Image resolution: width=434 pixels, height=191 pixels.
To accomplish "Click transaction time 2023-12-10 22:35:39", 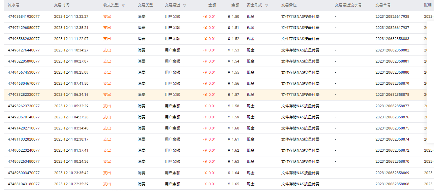I will click(x=71, y=184).
